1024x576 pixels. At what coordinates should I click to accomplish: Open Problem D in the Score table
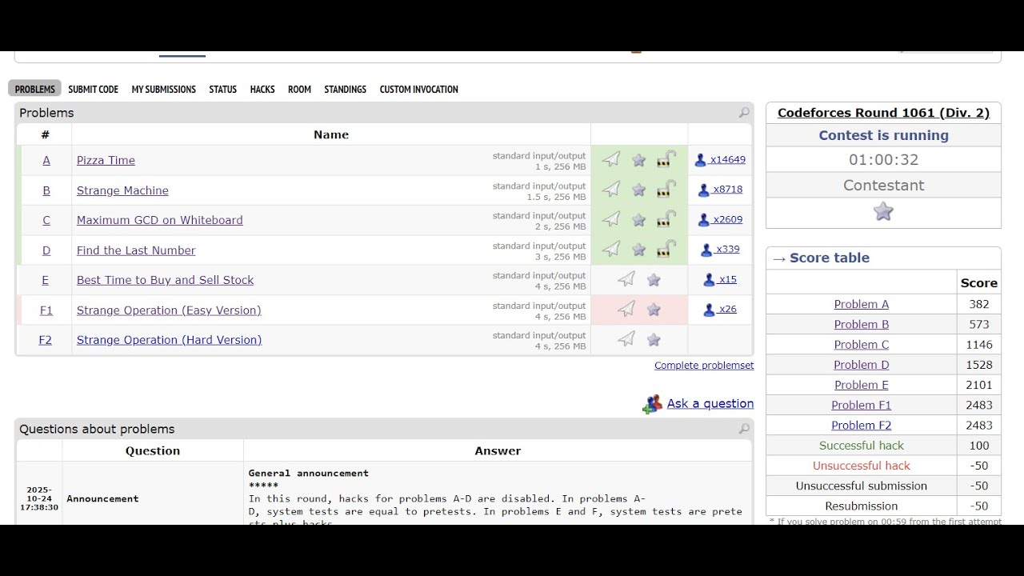tap(861, 365)
